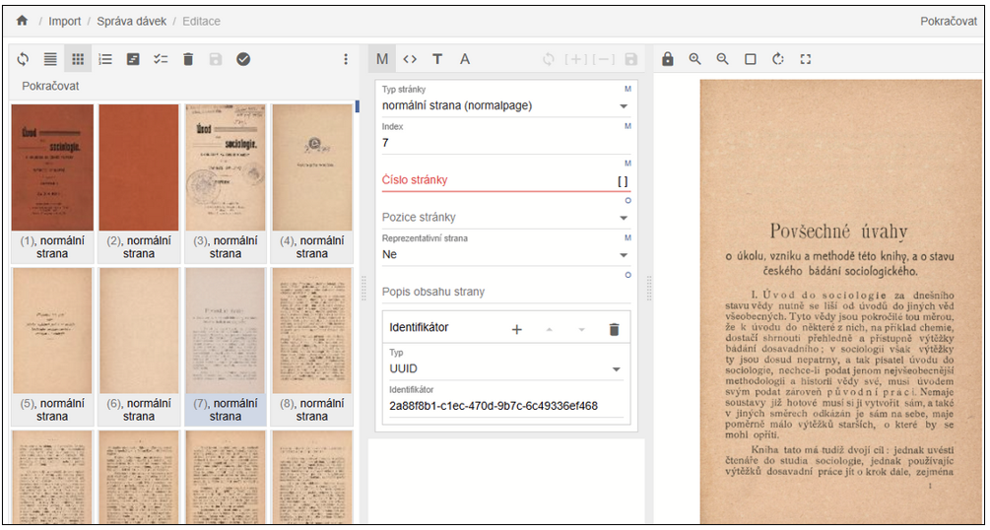The width and height of the screenshot is (990, 530).
Task: Click the checkmark circle validate icon
Action: coord(243,59)
